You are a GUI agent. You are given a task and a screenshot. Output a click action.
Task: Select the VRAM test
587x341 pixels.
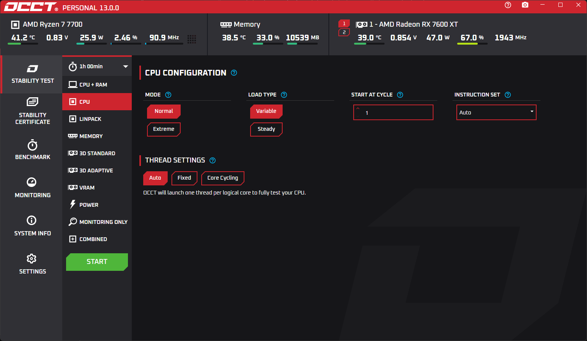pyautogui.click(x=97, y=188)
